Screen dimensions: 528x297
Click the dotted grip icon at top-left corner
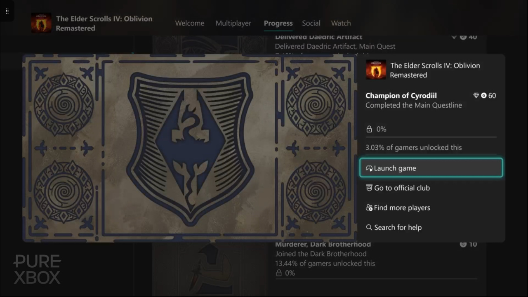(7, 11)
